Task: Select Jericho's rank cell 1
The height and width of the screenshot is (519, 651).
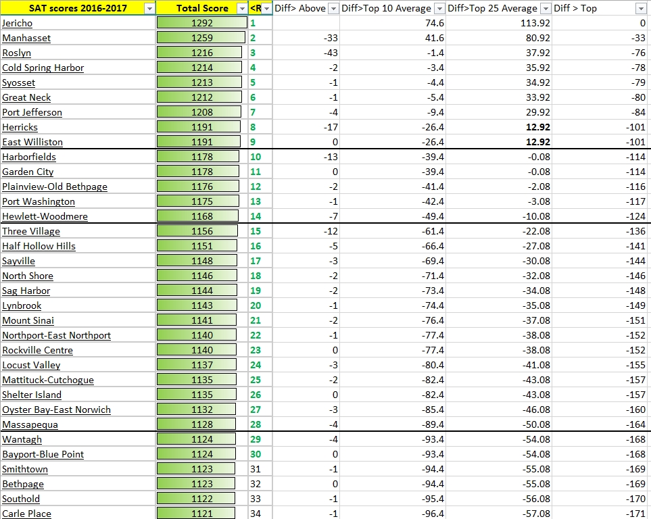Action: [x=260, y=23]
